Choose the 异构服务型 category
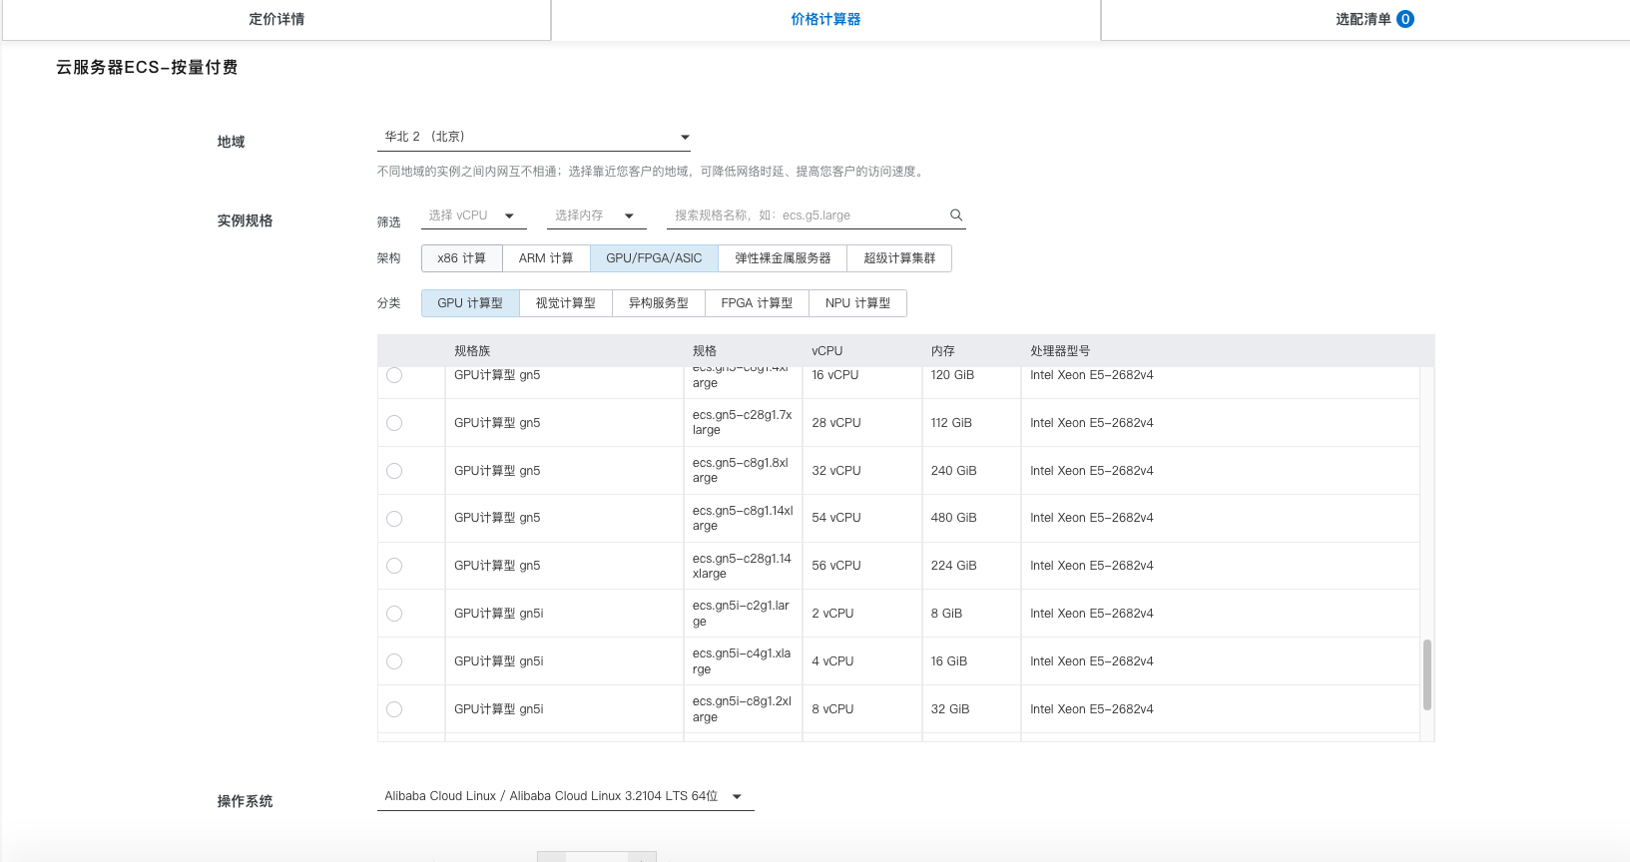The image size is (1630, 862). pyautogui.click(x=659, y=303)
